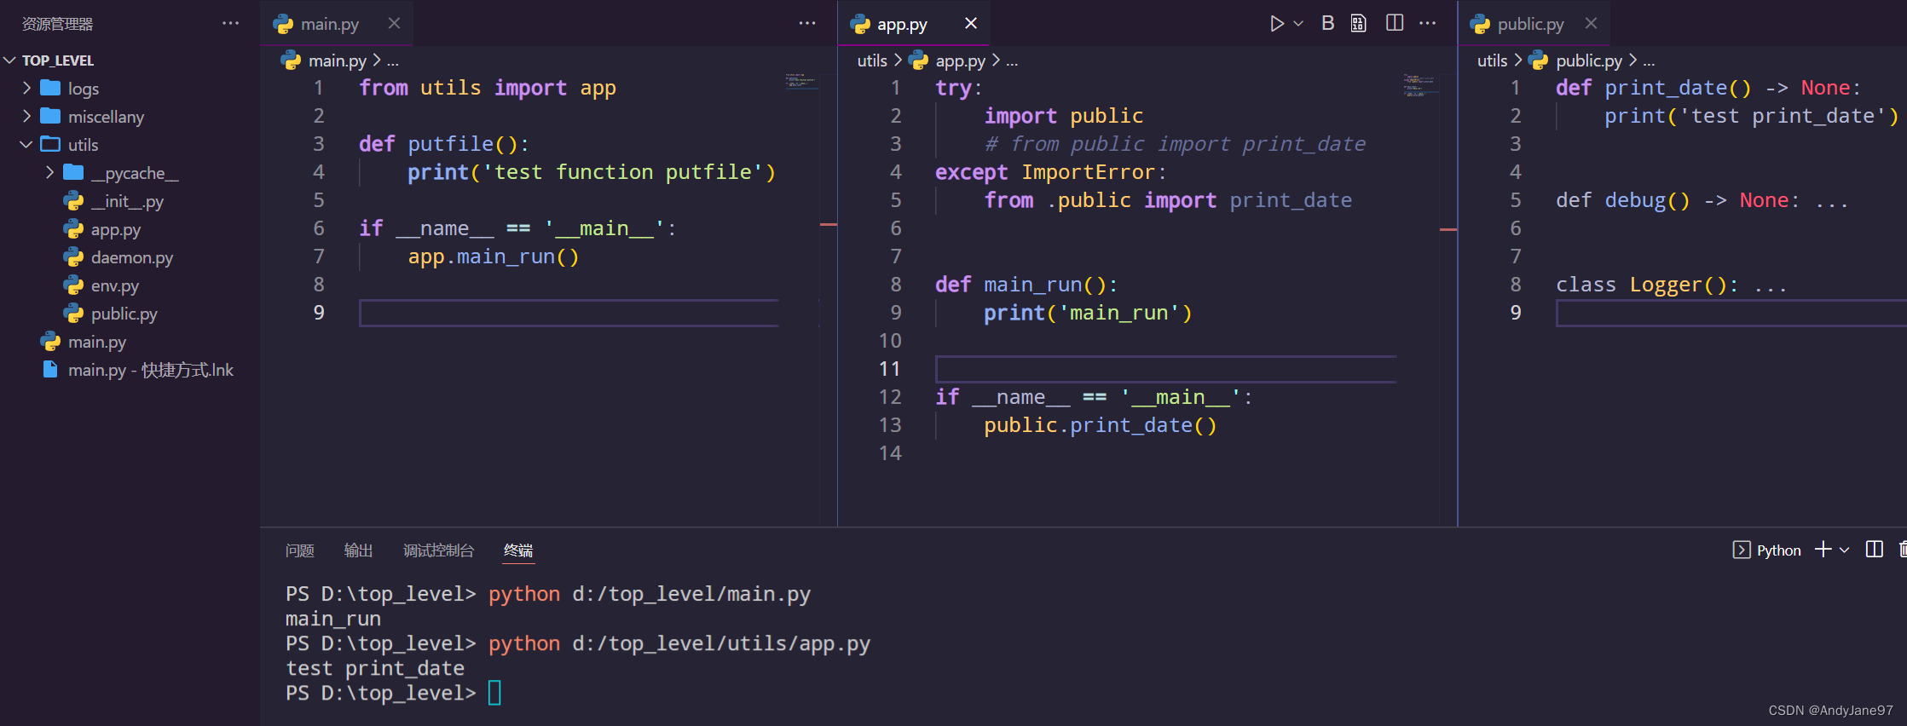Select the 终端 (Terminal) panel tab
The width and height of the screenshot is (1907, 726).
(518, 550)
